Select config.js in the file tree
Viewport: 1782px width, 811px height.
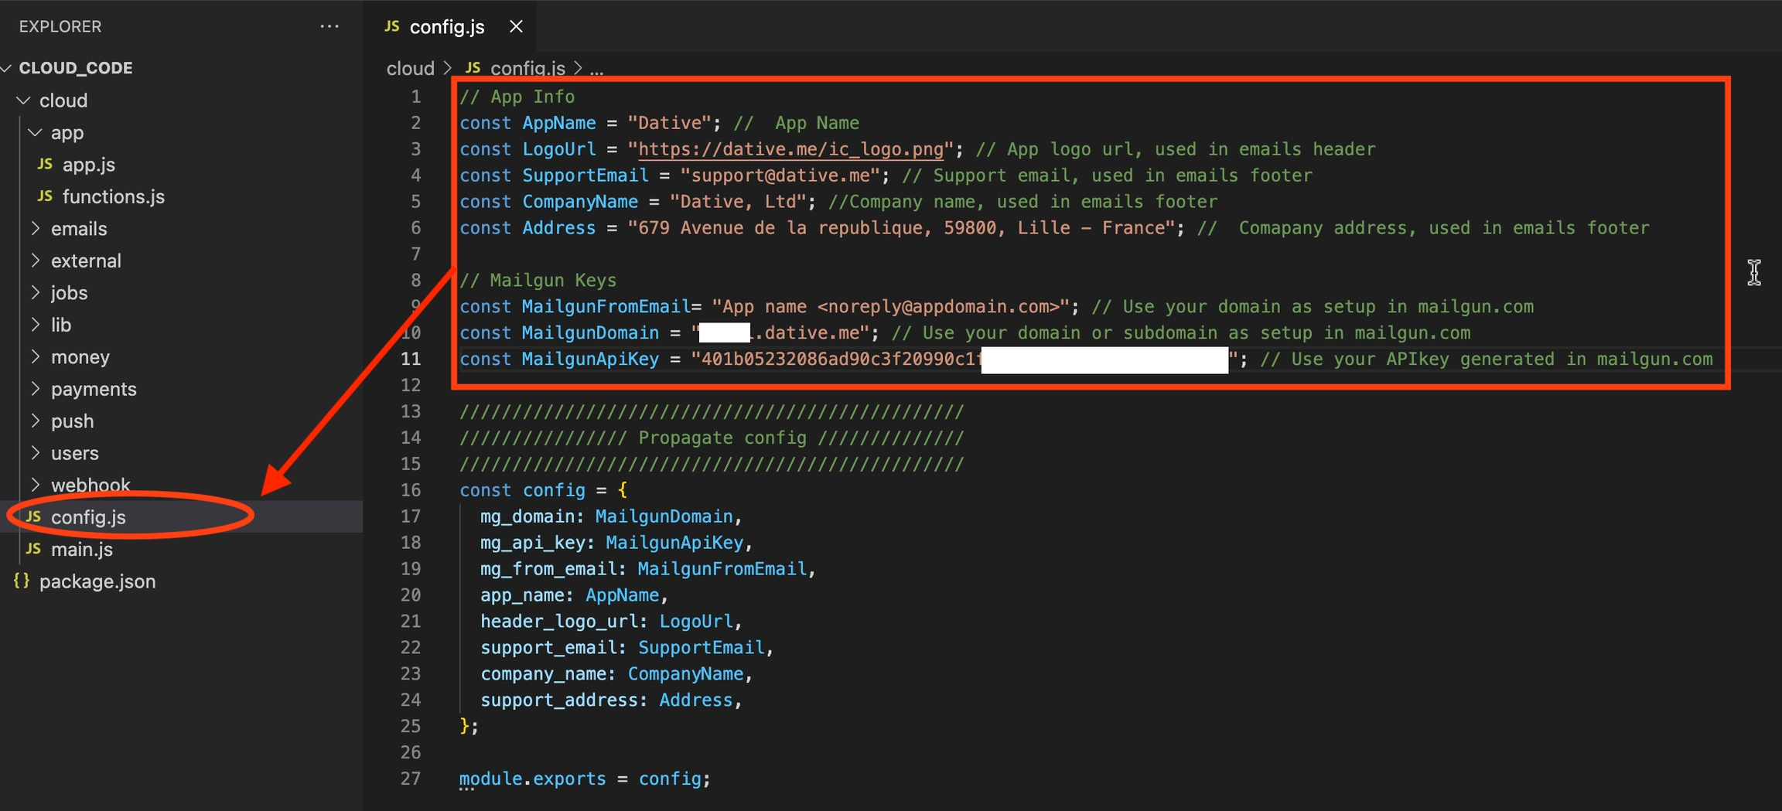tap(88, 517)
